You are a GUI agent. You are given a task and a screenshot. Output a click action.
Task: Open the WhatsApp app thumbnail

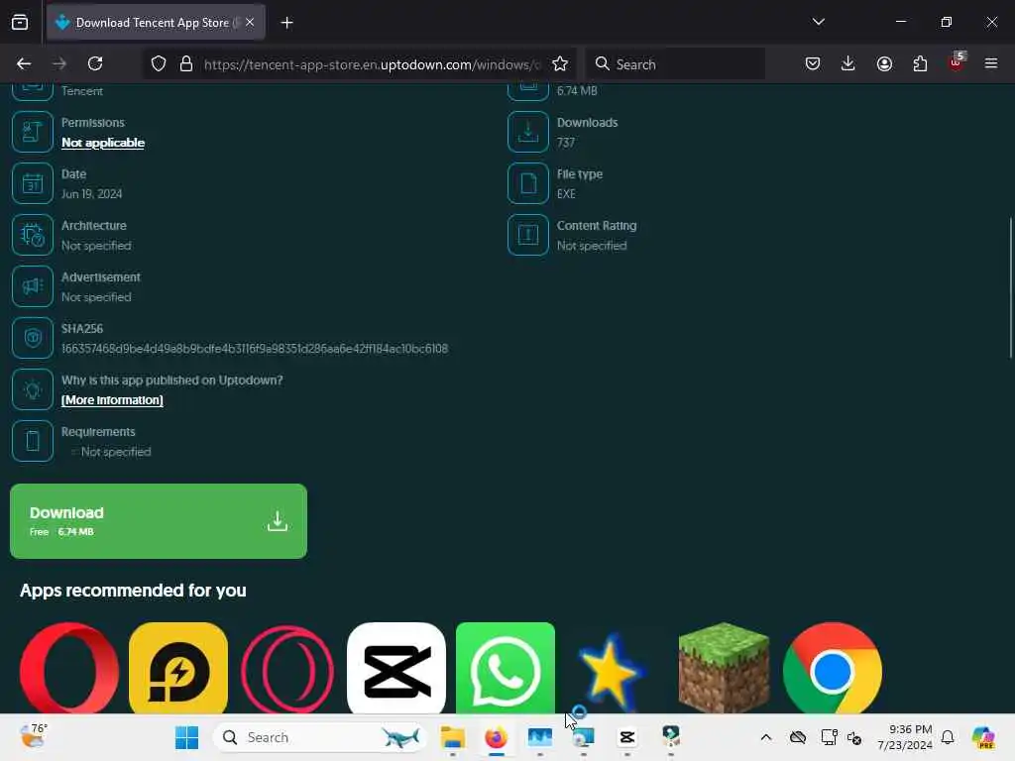[x=506, y=668]
